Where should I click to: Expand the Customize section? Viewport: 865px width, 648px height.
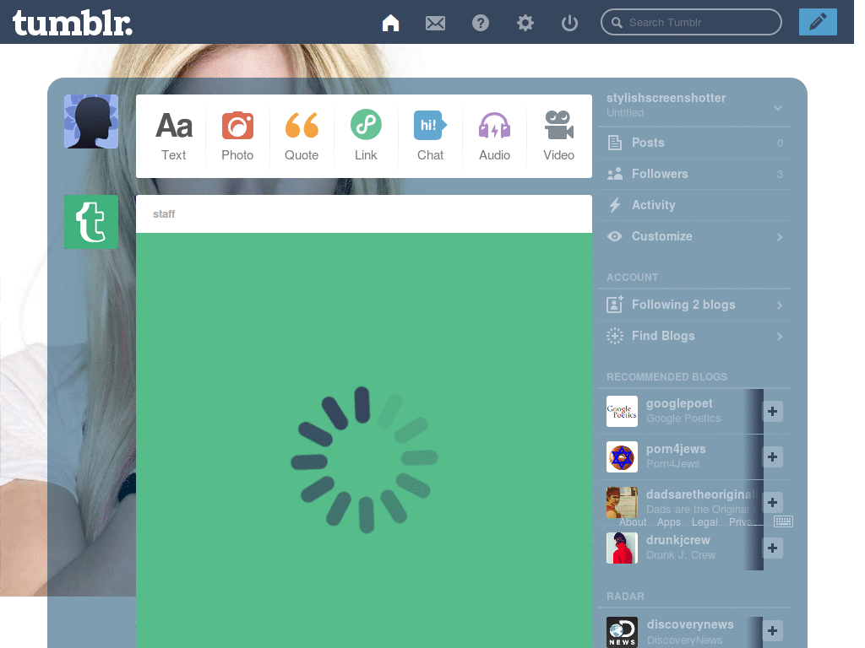point(694,236)
